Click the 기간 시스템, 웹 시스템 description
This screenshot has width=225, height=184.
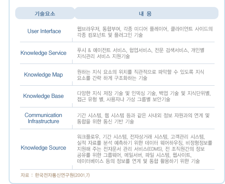pos(143,118)
